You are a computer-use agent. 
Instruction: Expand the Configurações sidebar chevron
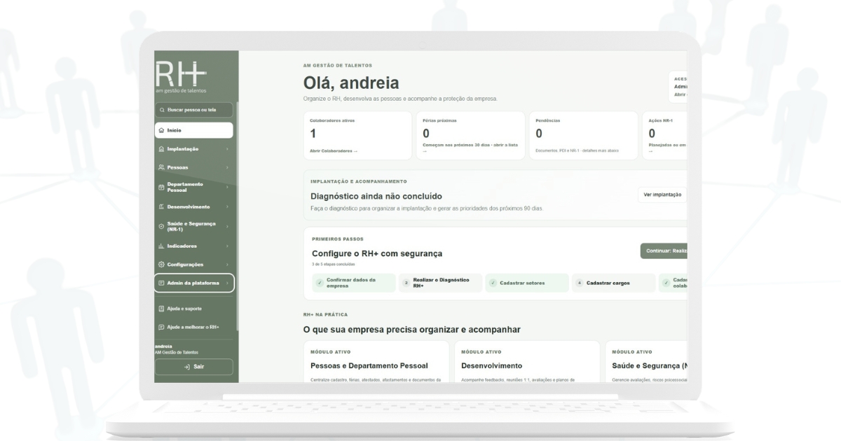pos(227,265)
